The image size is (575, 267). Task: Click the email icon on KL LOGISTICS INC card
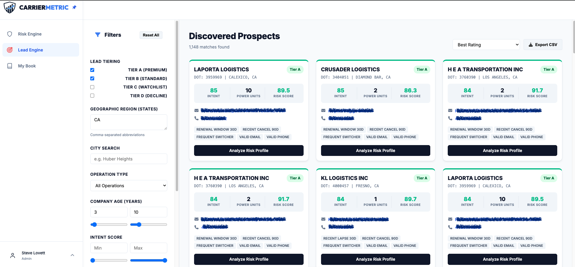click(323, 219)
